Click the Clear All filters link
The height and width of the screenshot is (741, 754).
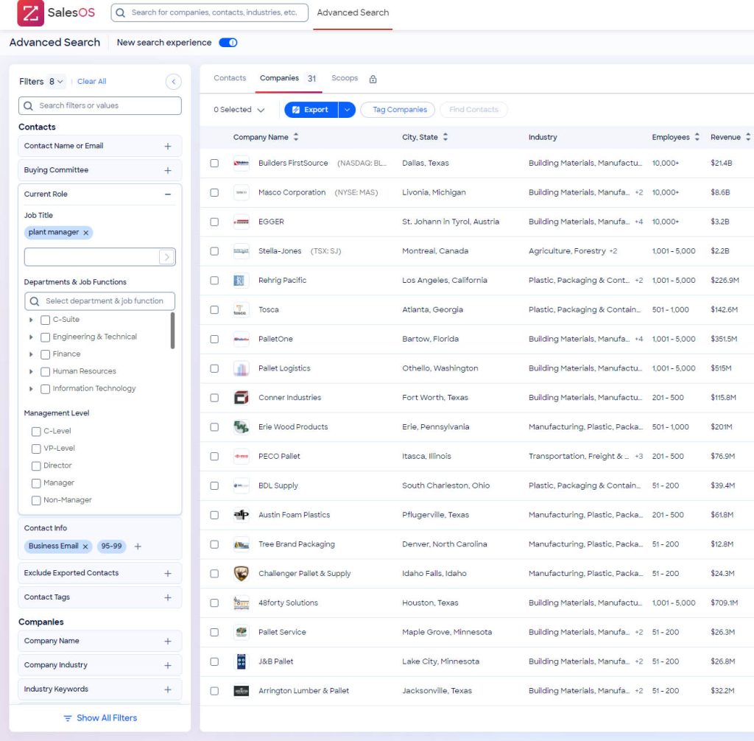point(92,82)
